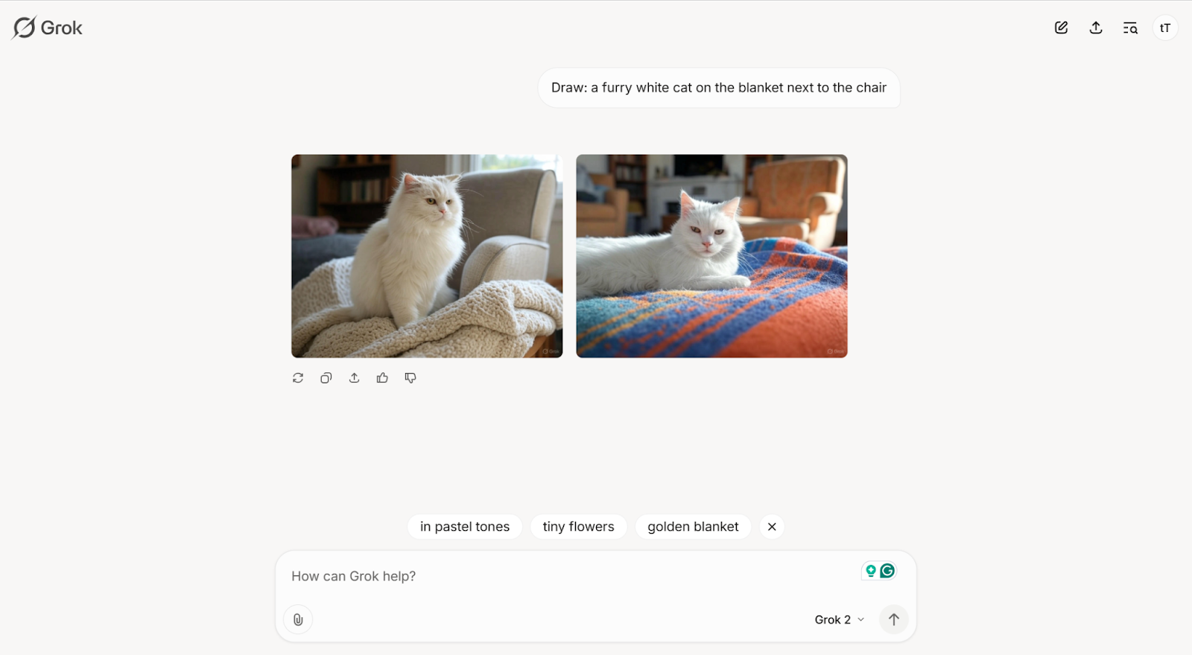Pick the "golden blanket" suggestion chip
1192x655 pixels.
693,526
